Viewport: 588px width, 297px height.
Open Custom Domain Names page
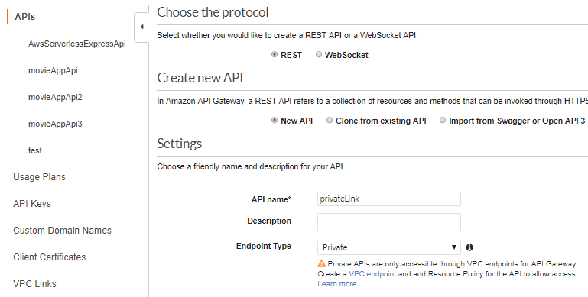coord(62,231)
